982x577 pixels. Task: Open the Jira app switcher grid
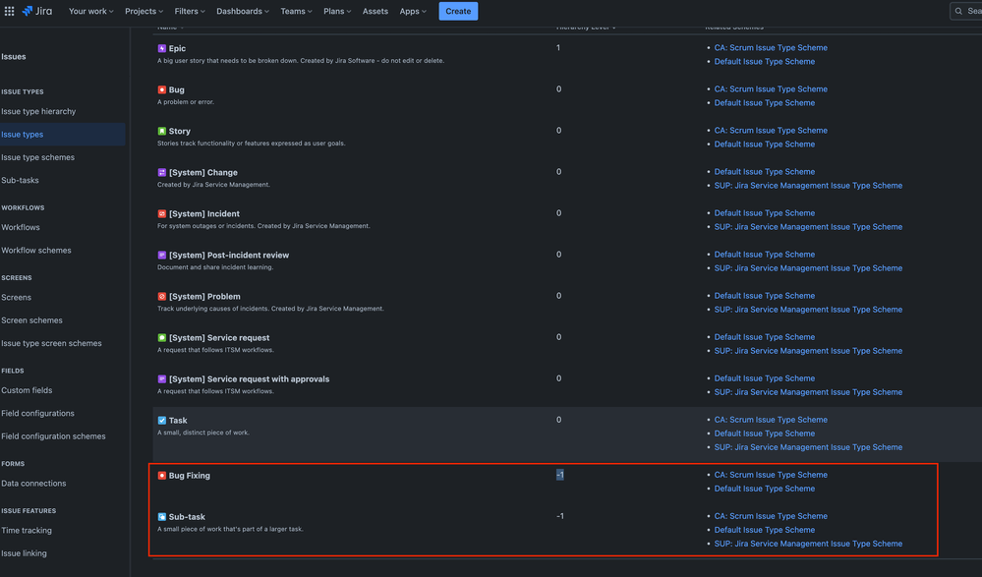8,9
